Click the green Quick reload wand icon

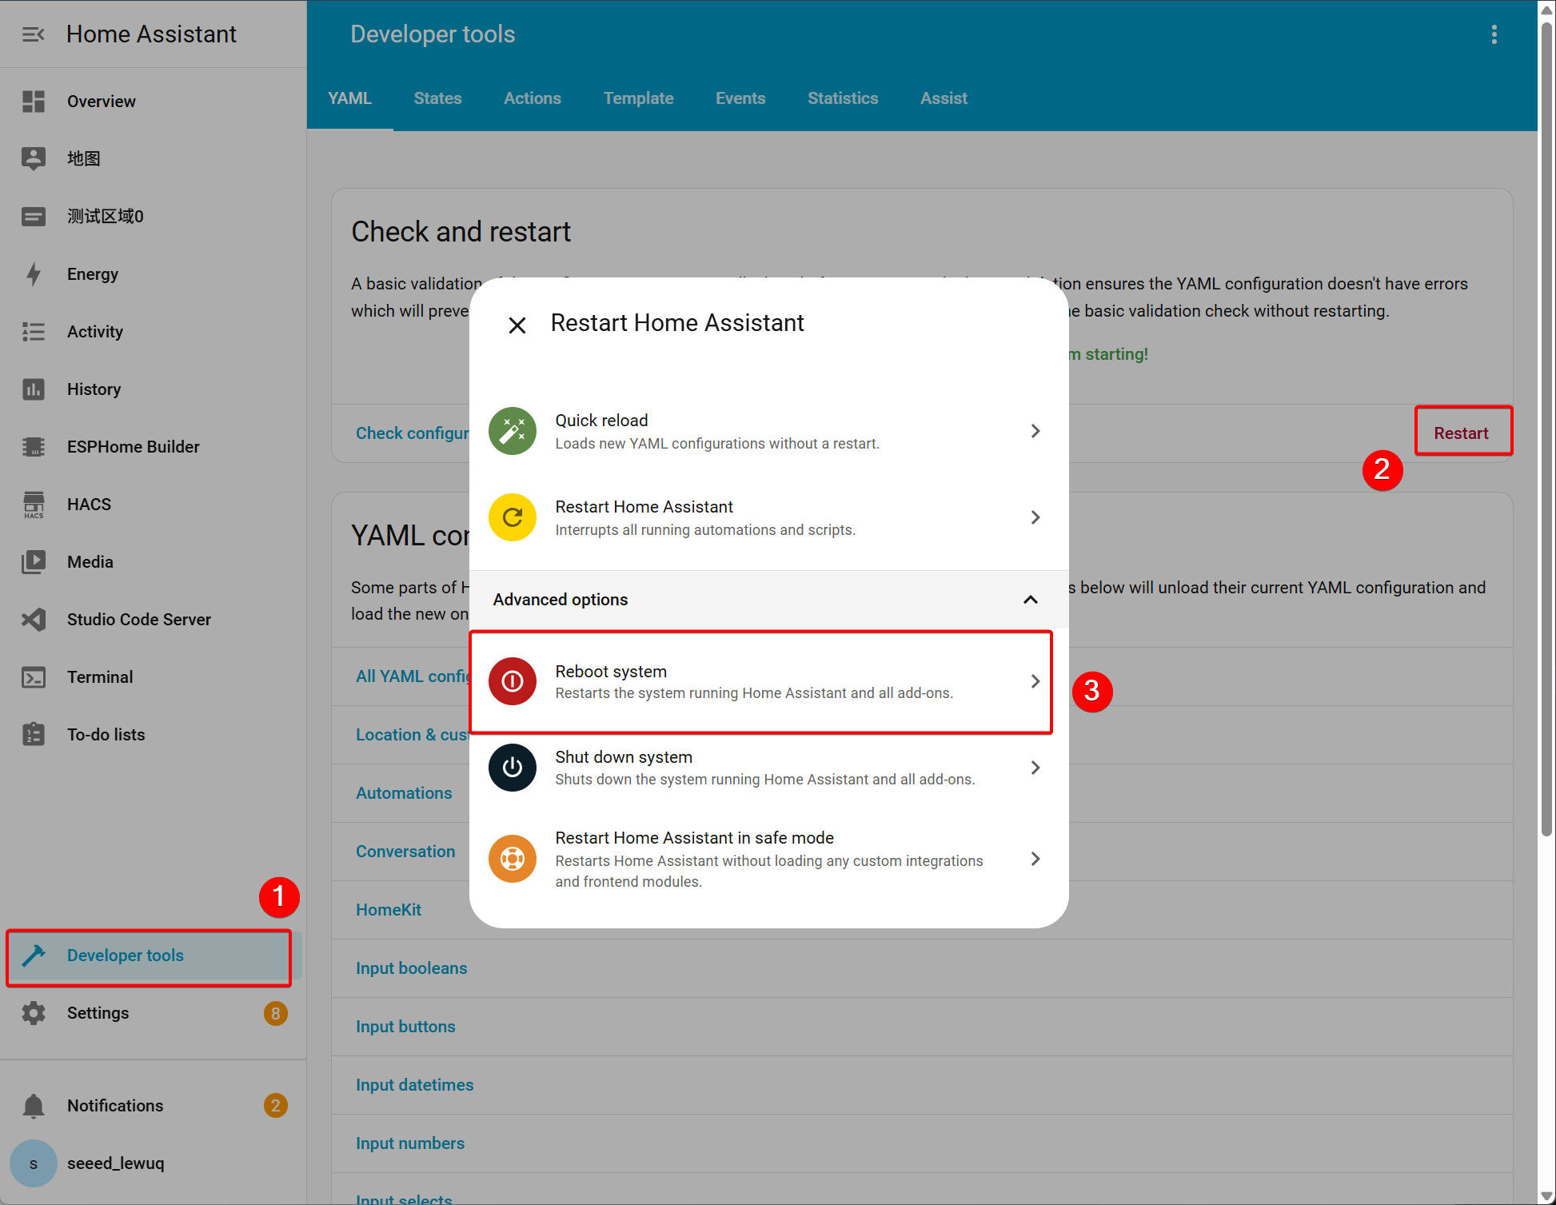point(513,431)
